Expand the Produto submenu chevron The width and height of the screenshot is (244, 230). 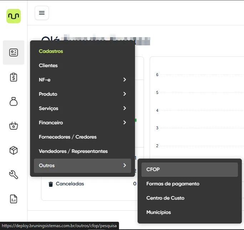[x=125, y=94]
